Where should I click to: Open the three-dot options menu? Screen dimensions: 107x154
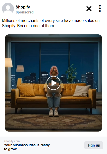coord(100,8)
